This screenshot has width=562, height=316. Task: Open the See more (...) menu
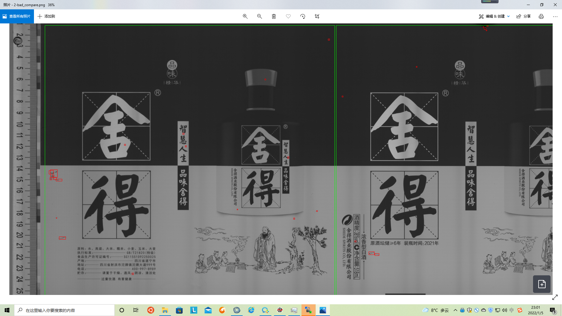(x=555, y=16)
